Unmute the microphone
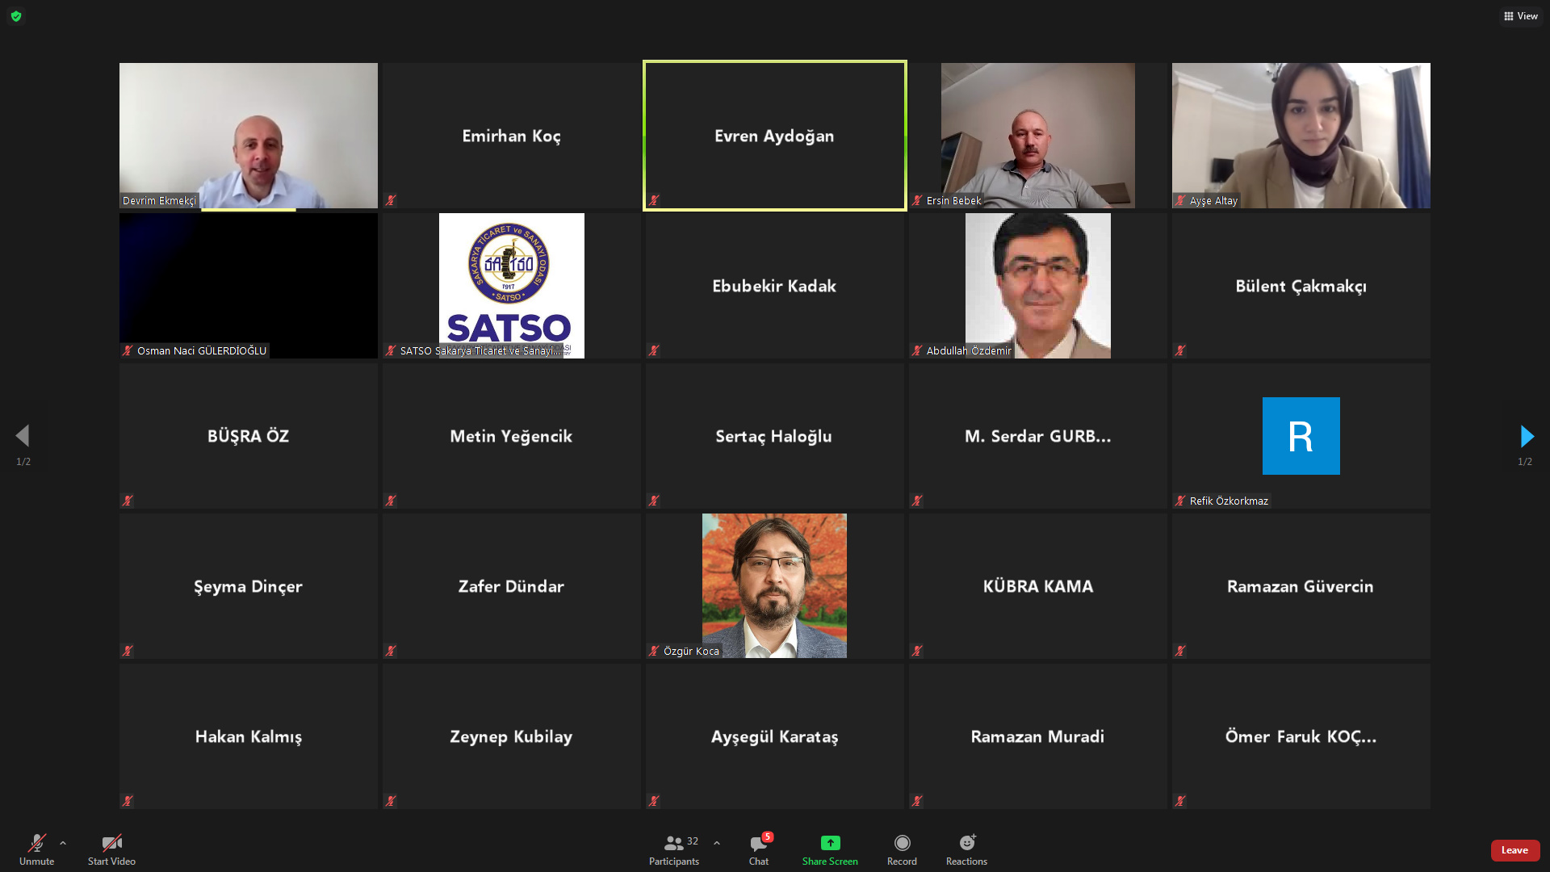This screenshot has width=1550, height=872. click(x=36, y=849)
